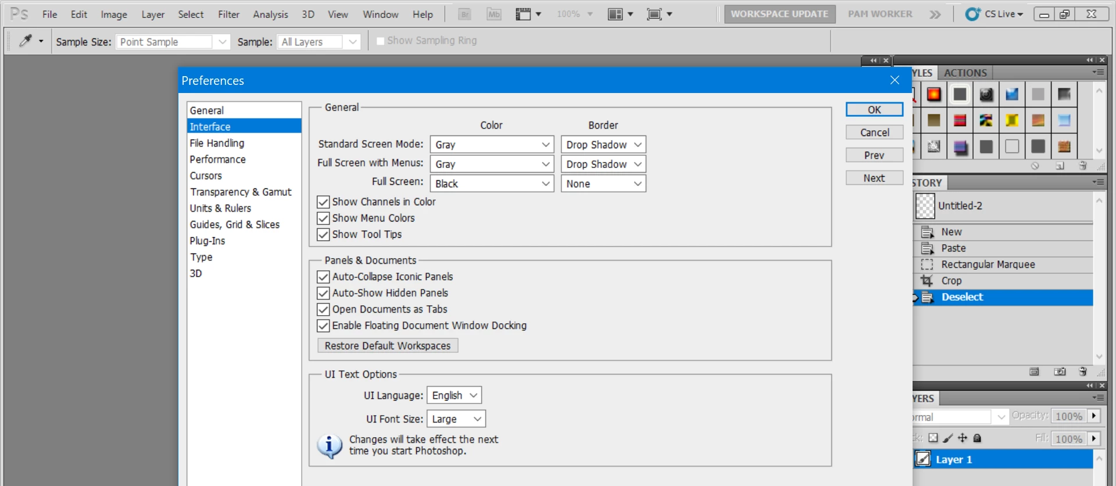
Task: Apply the brick texture style swatch
Action: (x=1064, y=146)
